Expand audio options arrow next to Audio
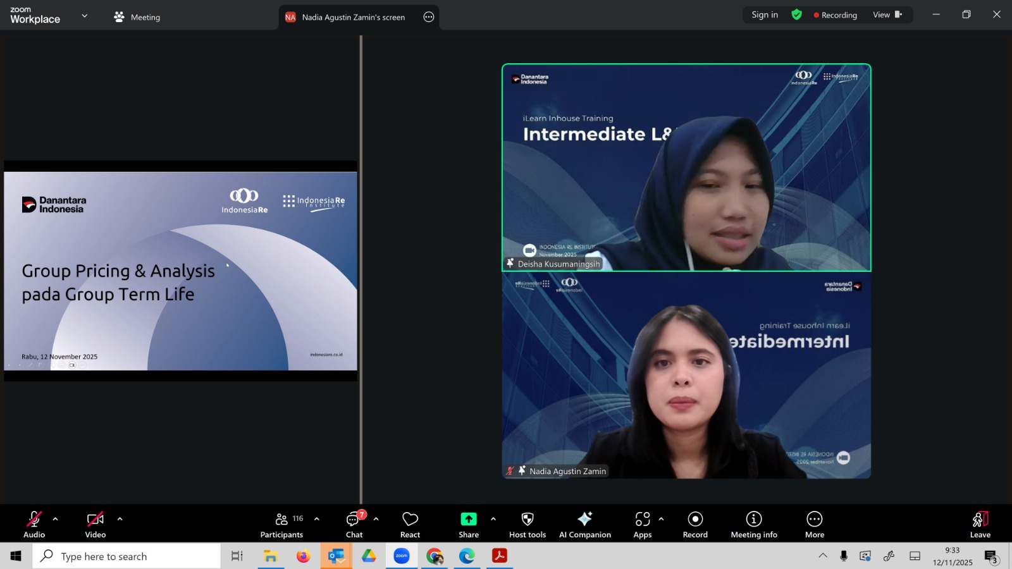This screenshot has height=569, width=1012. (56, 519)
